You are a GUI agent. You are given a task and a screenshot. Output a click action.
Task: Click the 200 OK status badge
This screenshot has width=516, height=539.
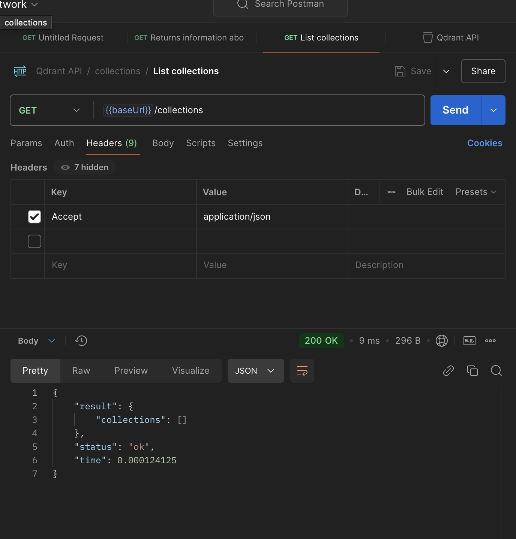(x=321, y=341)
